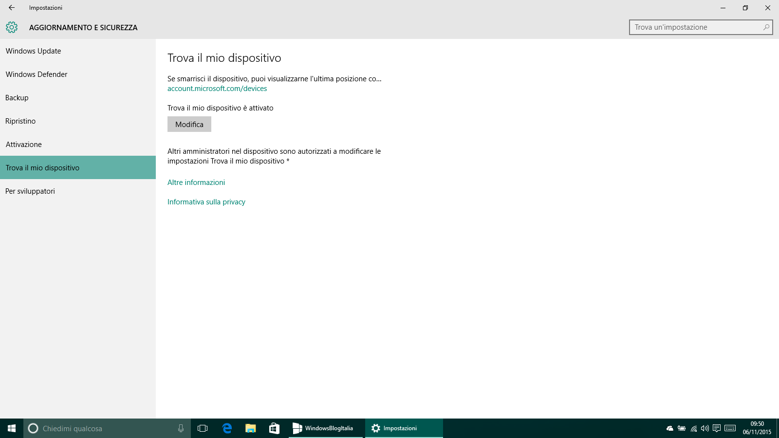779x438 pixels.
Task: Click Cortana circle icon in taskbar
Action: [33, 428]
